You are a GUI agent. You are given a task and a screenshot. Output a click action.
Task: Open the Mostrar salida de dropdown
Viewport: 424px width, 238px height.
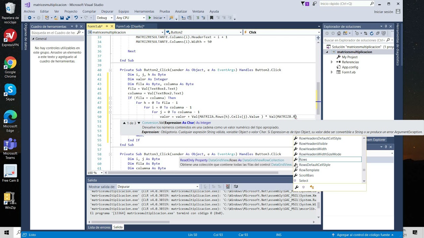click(x=158, y=187)
